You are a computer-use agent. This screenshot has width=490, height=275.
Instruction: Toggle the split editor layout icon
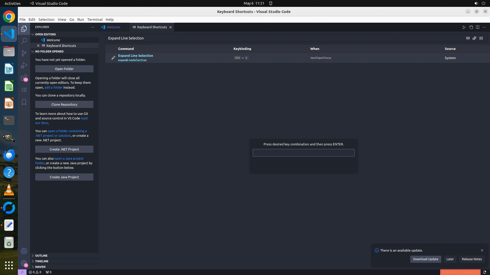point(477,27)
